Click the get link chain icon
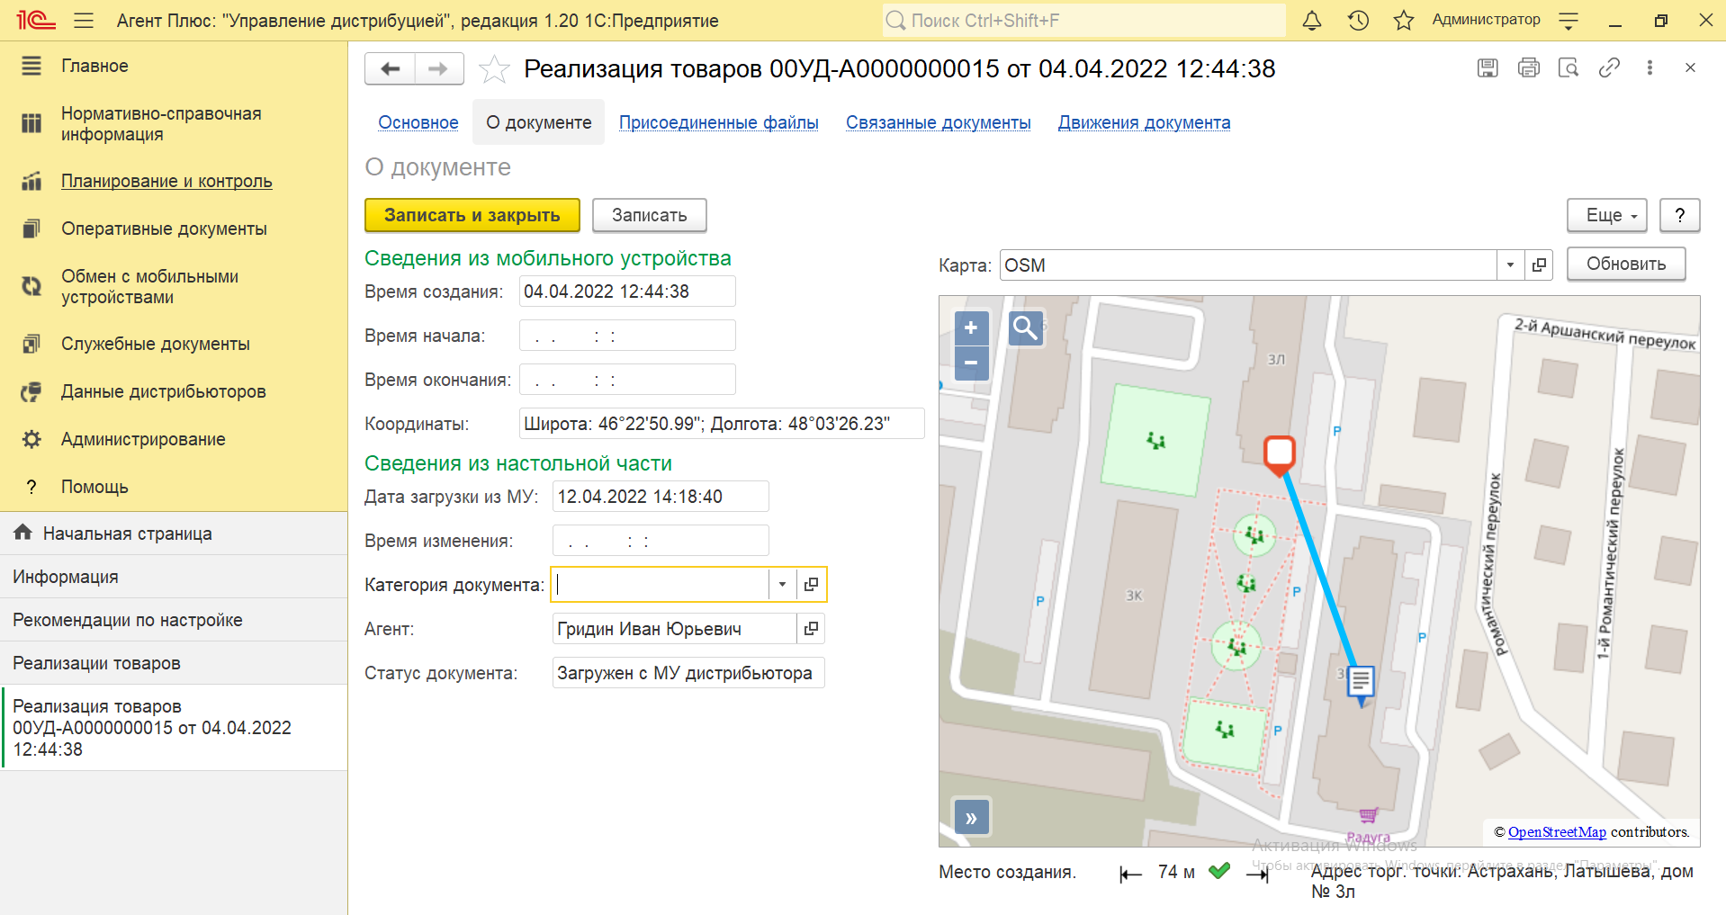This screenshot has width=1726, height=915. pos(1609,68)
